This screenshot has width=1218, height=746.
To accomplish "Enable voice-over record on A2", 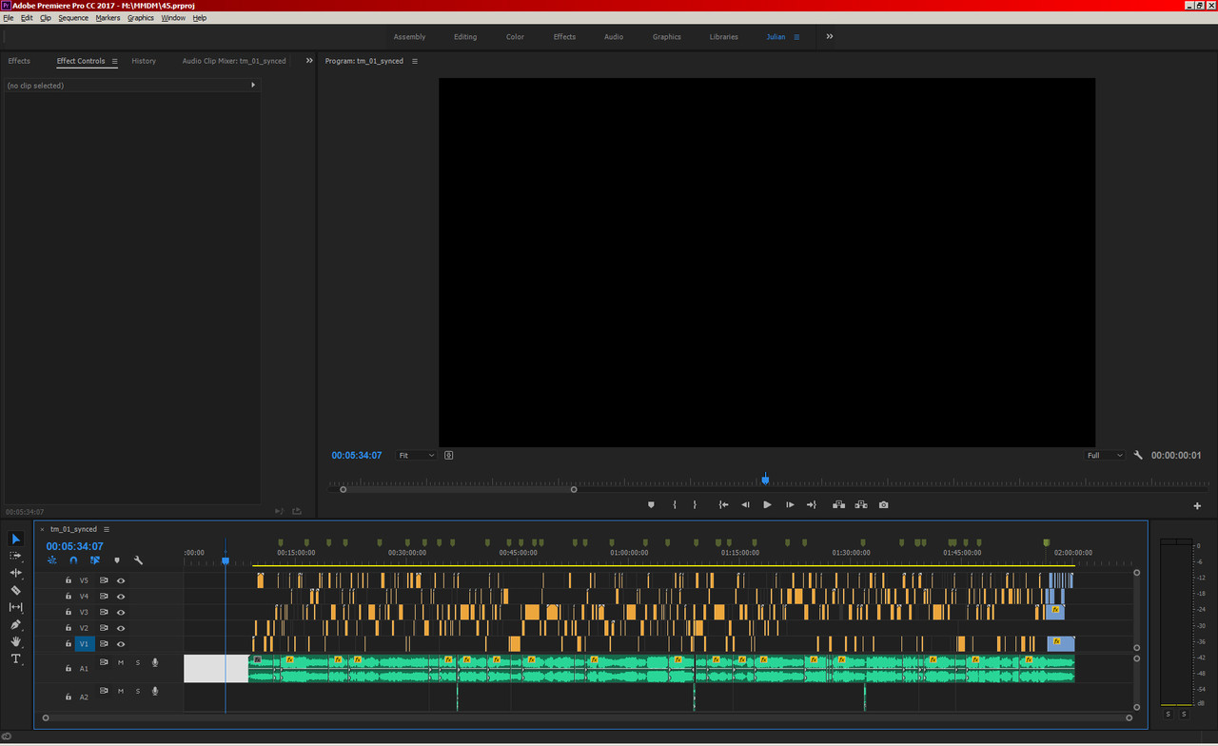I will 155,691.
